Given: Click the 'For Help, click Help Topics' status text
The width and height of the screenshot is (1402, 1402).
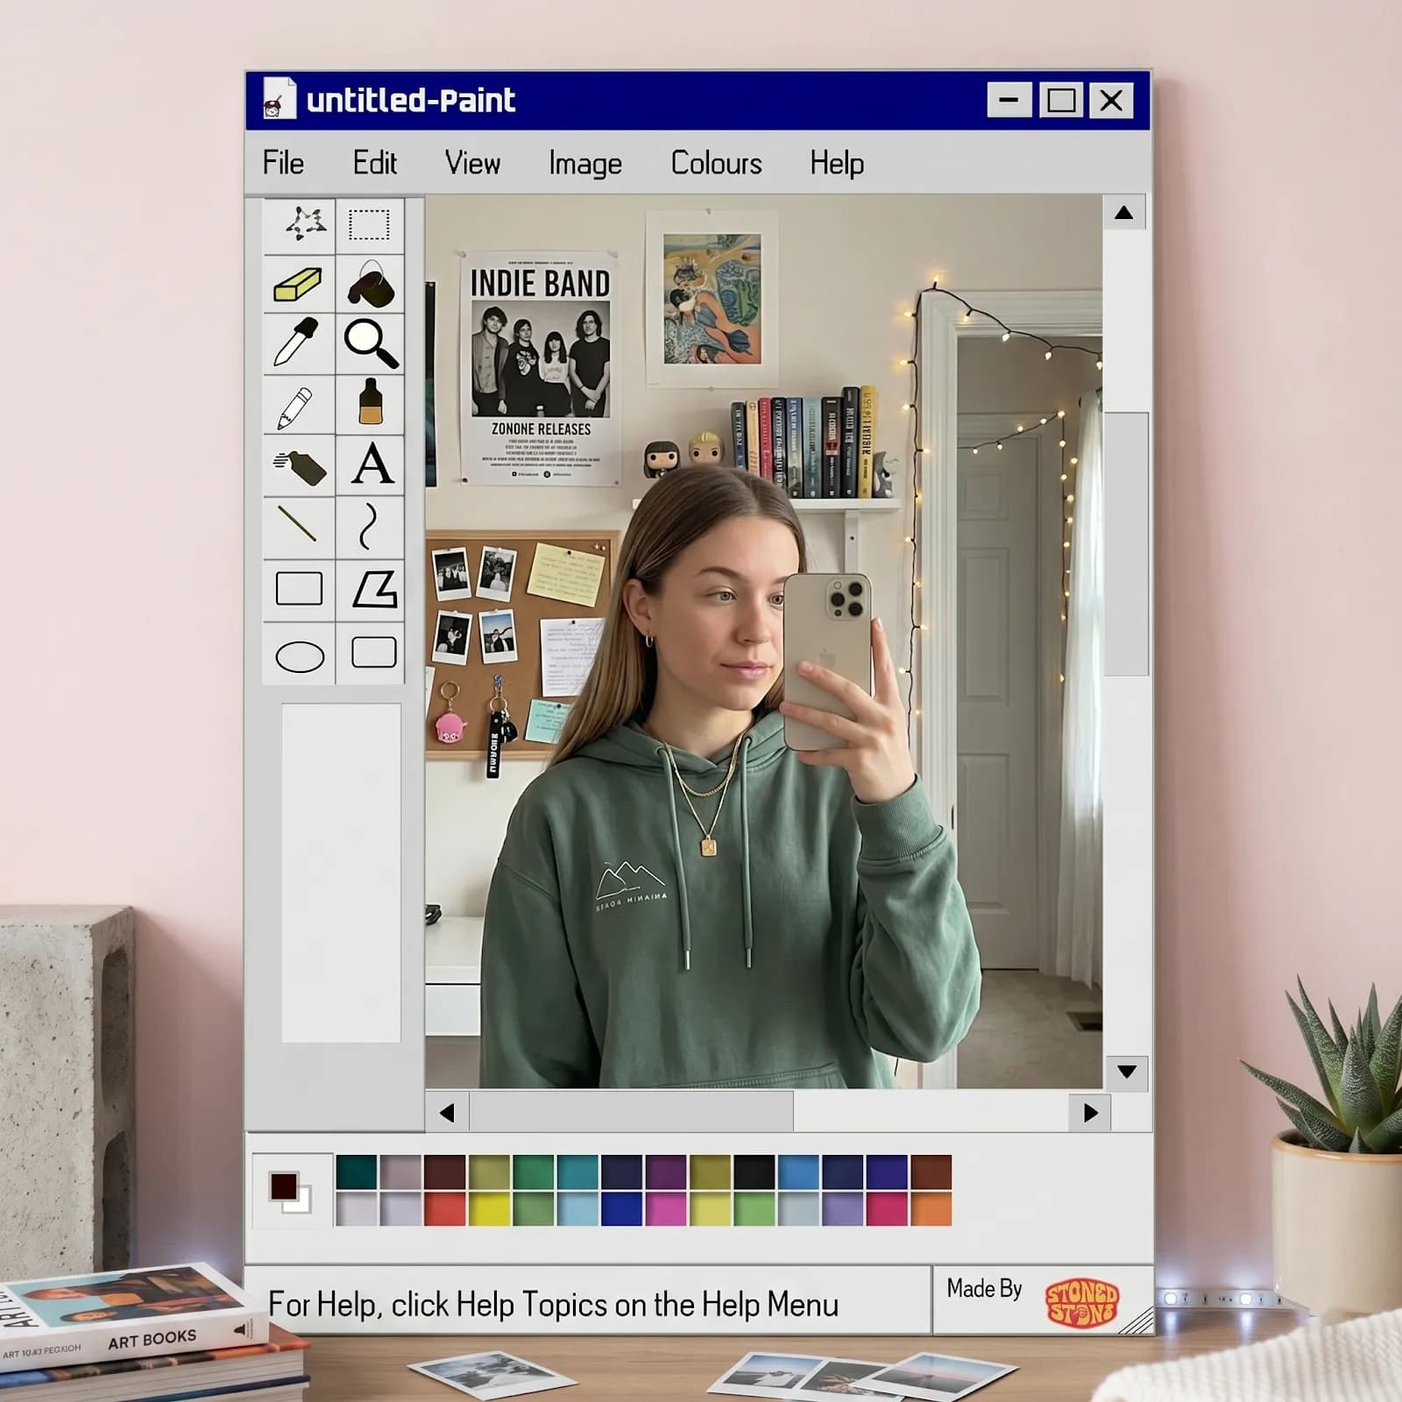Looking at the screenshot, I should pos(553,1305).
